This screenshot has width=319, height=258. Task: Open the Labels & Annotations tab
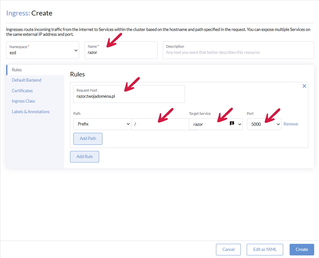tap(31, 112)
